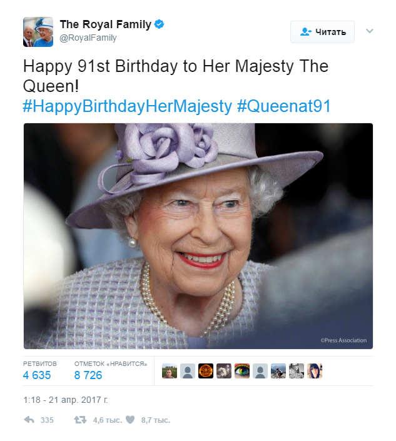396x441 pixels.
Task: Like the tweet with heart icon
Action: point(130,420)
